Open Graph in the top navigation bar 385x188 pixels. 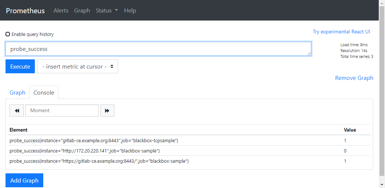[x=82, y=11]
